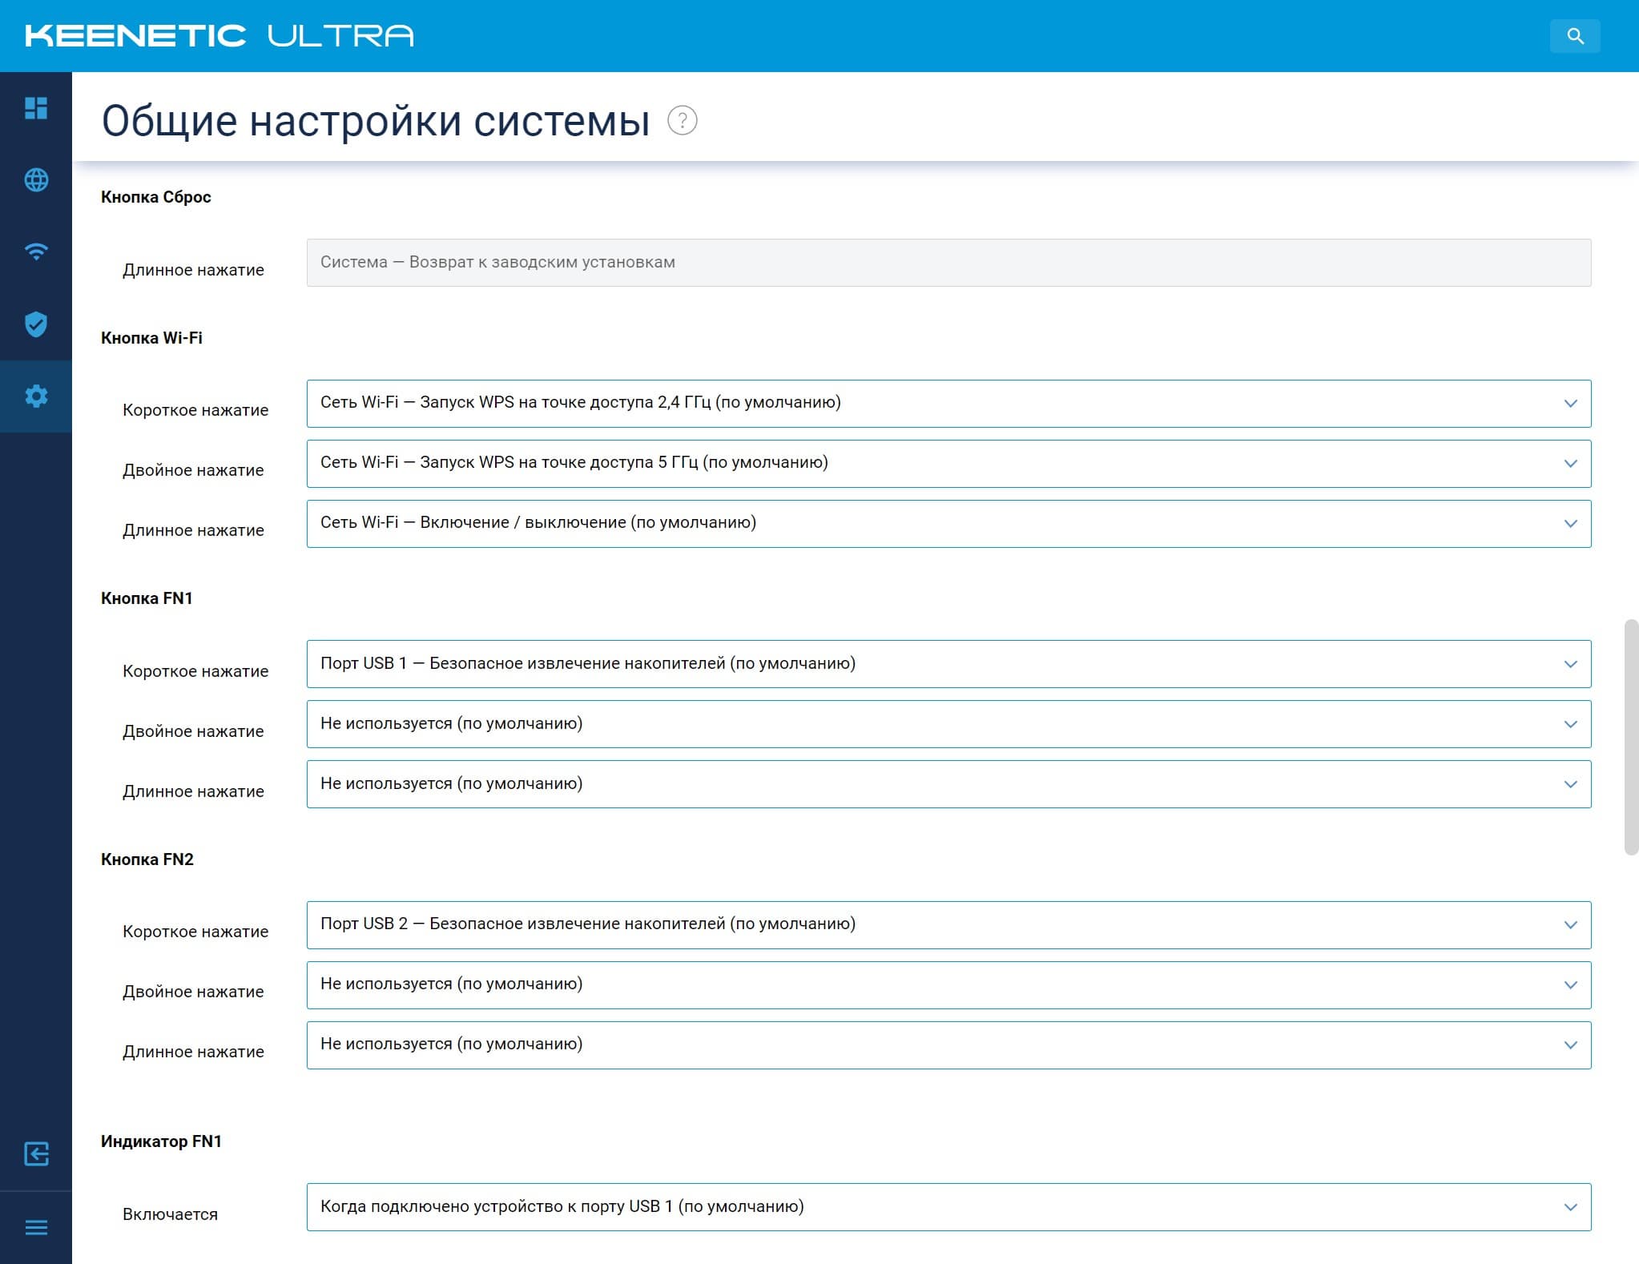Open Wi-Fi button double press dropdown

948,463
